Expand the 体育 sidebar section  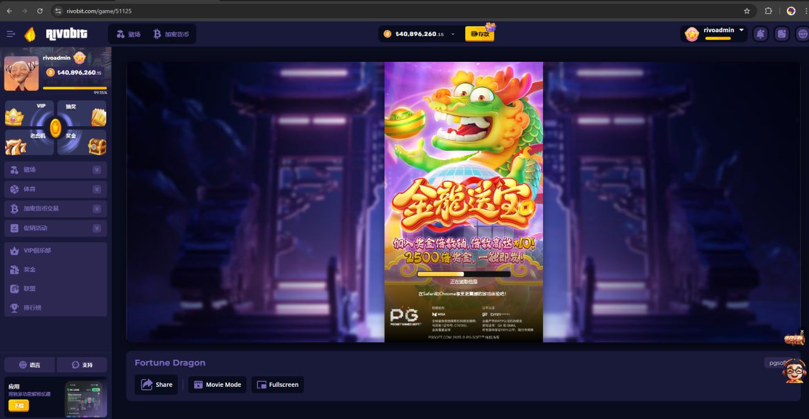coord(56,189)
